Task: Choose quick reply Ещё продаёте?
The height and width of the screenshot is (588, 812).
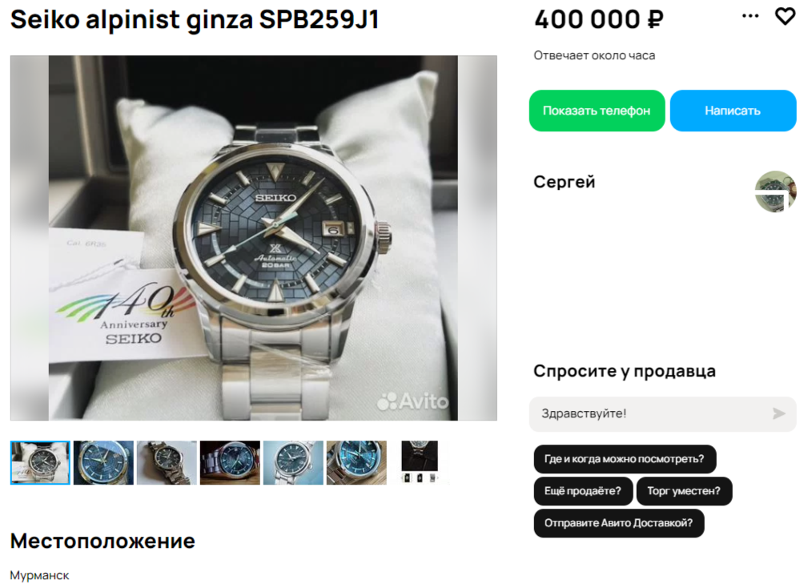Action: point(583,491)
